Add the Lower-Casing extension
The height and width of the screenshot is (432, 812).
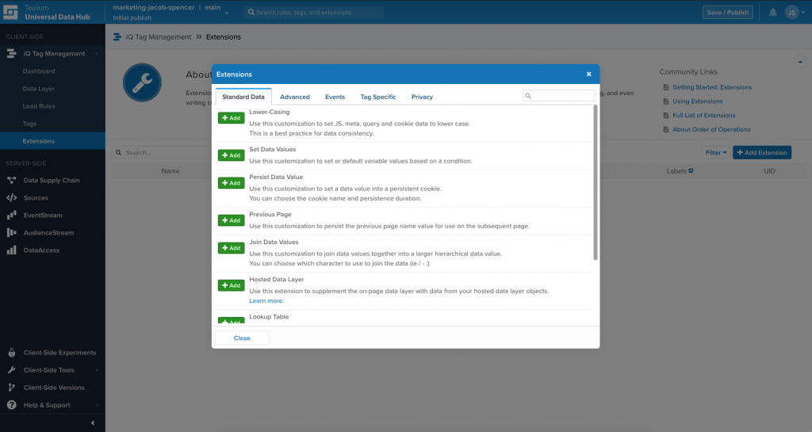pyautogui.click(x=232, y=118)
